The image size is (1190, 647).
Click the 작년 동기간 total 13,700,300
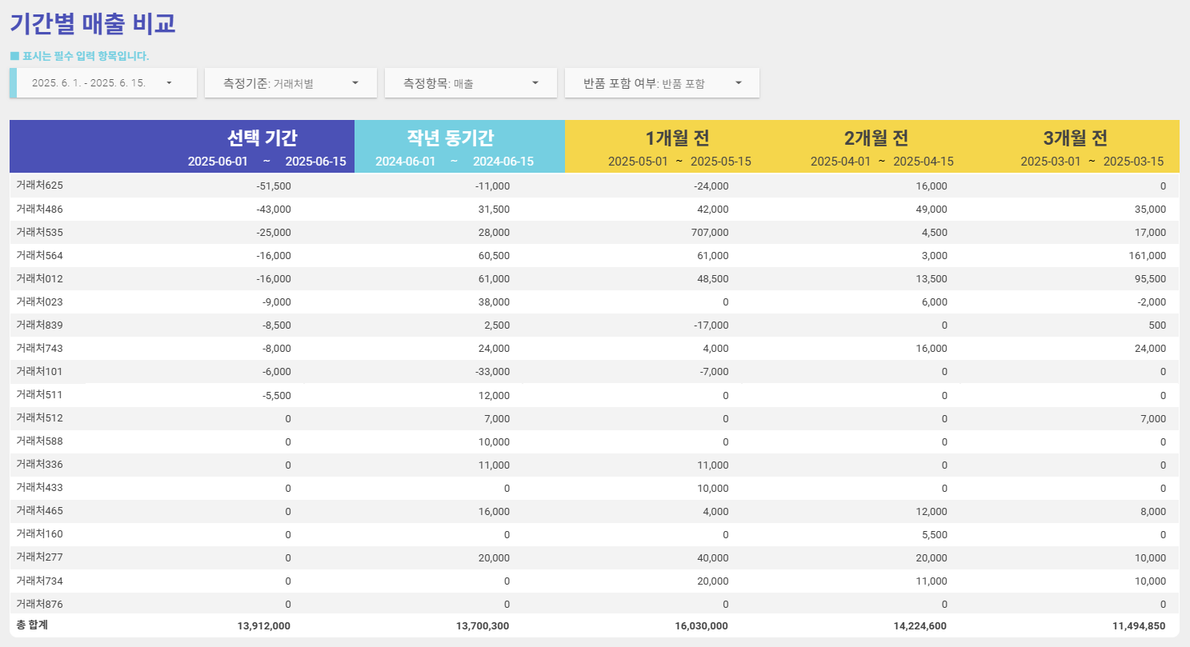(483, 626)
